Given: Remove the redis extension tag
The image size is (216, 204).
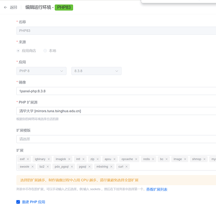Looking at the screenshot, I should [x=153, y=159].
